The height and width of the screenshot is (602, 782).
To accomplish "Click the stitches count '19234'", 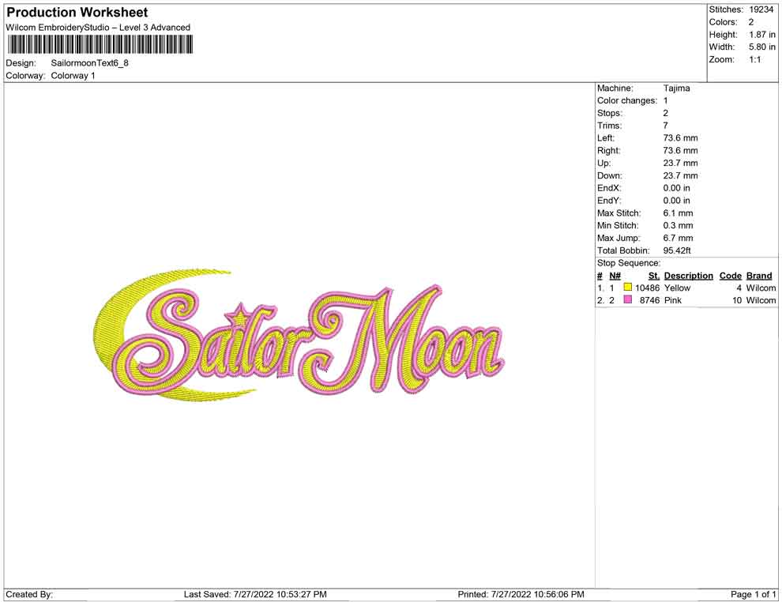I will pyautogui.click(x=761, y=9).
